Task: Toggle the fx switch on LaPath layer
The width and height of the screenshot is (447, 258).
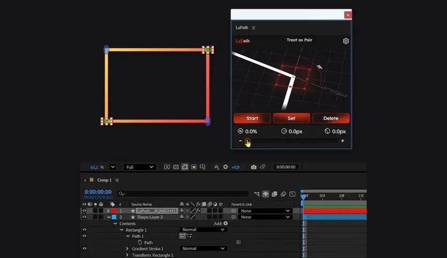Action: tap(198, 211)
